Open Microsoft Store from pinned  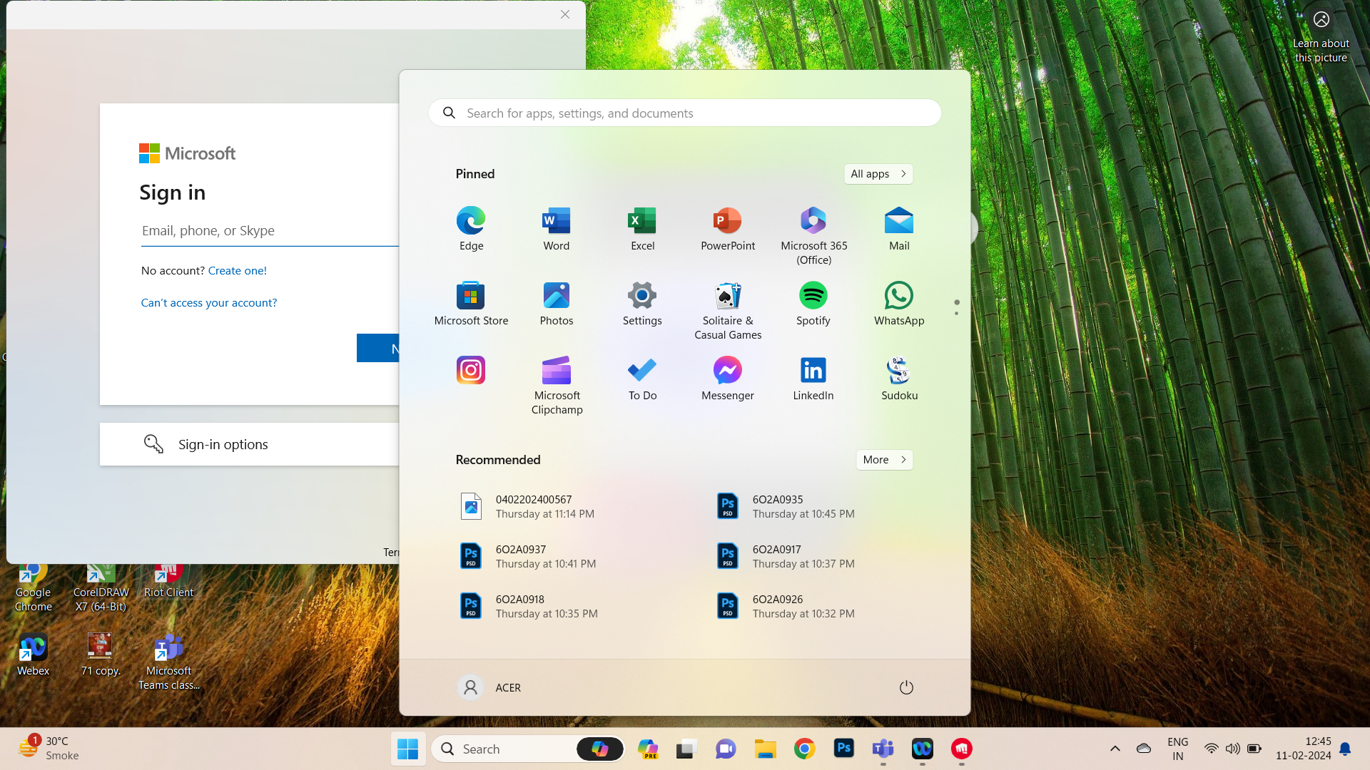[x=471, y=303]
